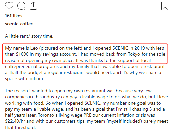Click the "A little rant/ story time." line
173x136 pixels.
coord(29,36)
